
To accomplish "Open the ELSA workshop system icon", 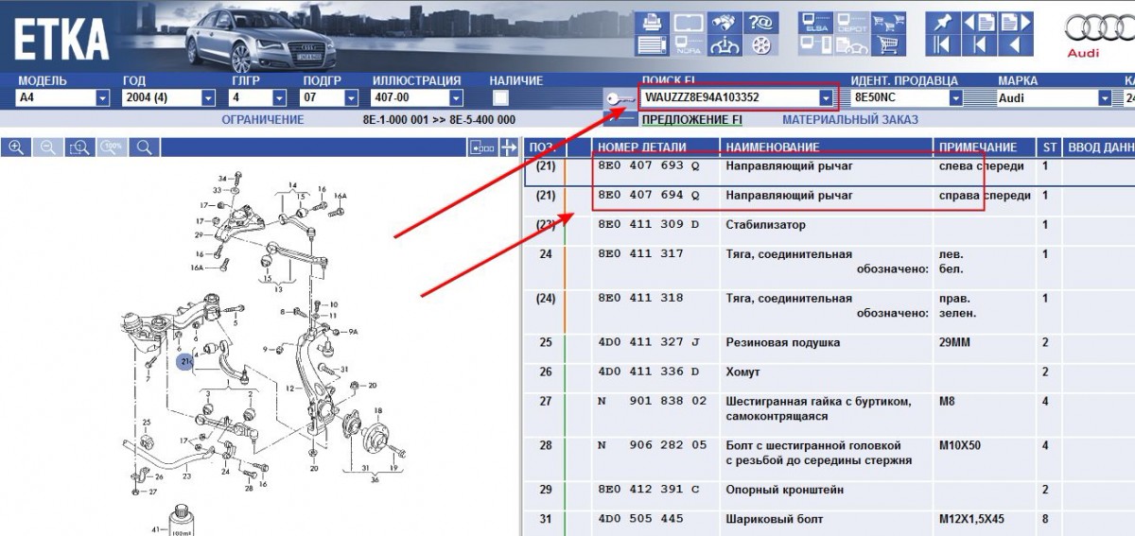I will (x=813, y=23).
